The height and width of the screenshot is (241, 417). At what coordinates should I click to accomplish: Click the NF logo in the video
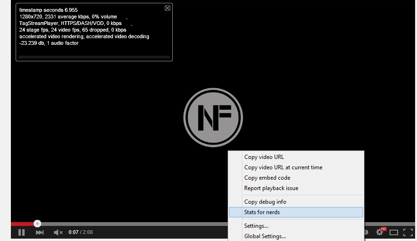213,117
